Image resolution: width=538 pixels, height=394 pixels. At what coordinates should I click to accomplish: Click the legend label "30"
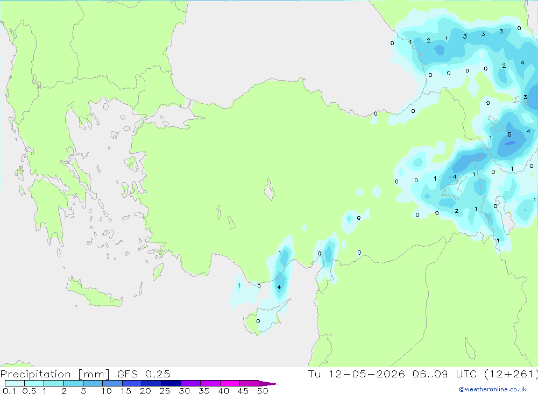184,391
